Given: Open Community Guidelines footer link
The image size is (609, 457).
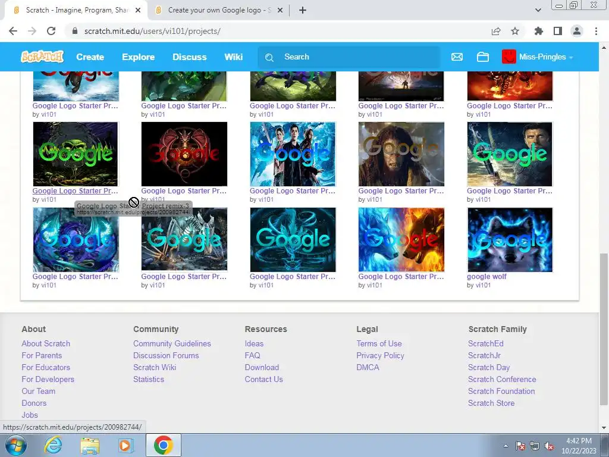Looking at the screenshot, I should pos(172,343).
